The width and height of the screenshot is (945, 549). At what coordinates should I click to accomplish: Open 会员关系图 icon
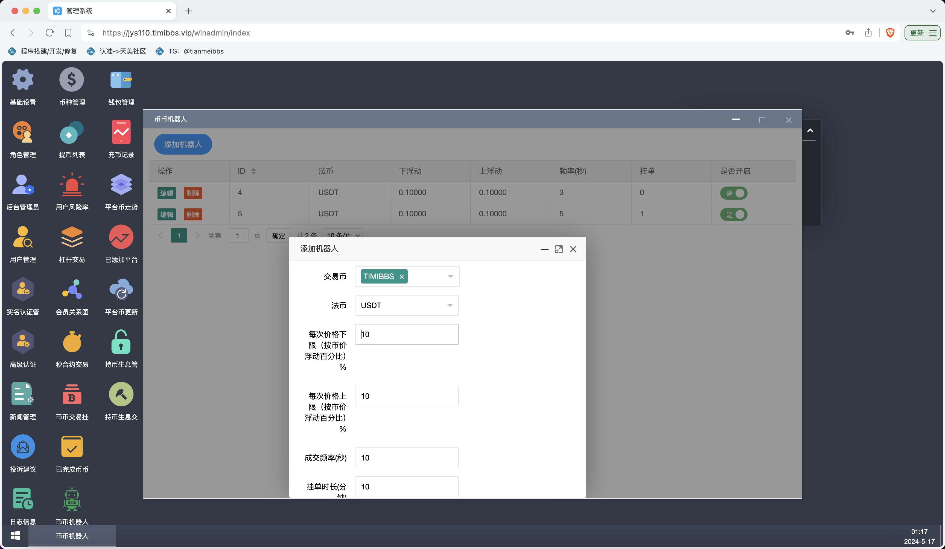[x=72, y=289]
